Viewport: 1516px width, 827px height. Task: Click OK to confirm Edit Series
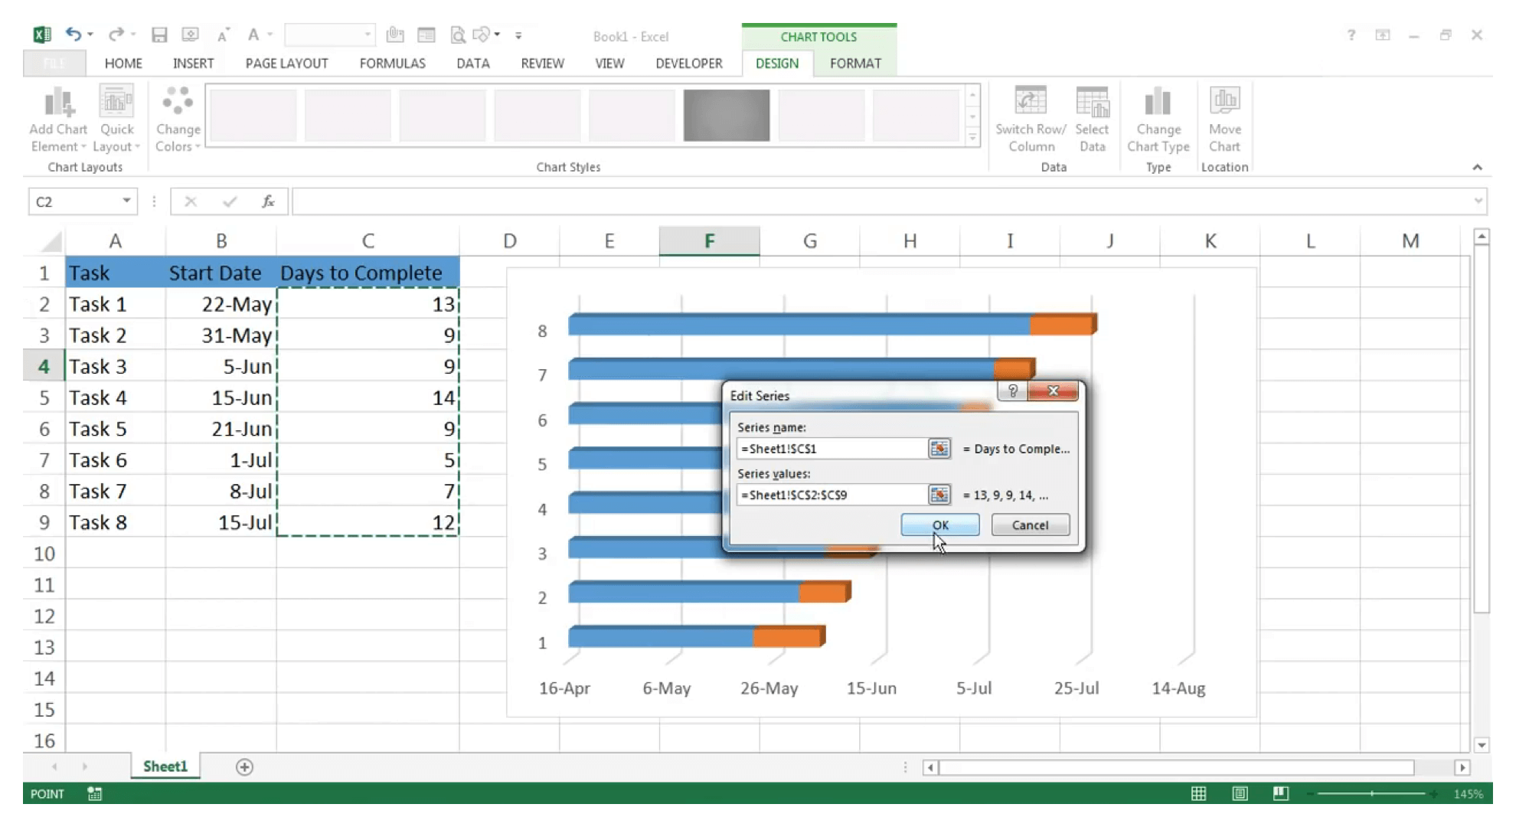(x=939, y=525)
